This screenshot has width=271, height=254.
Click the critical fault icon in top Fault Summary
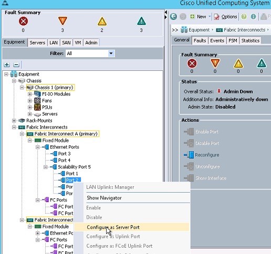tap(23, 21)
